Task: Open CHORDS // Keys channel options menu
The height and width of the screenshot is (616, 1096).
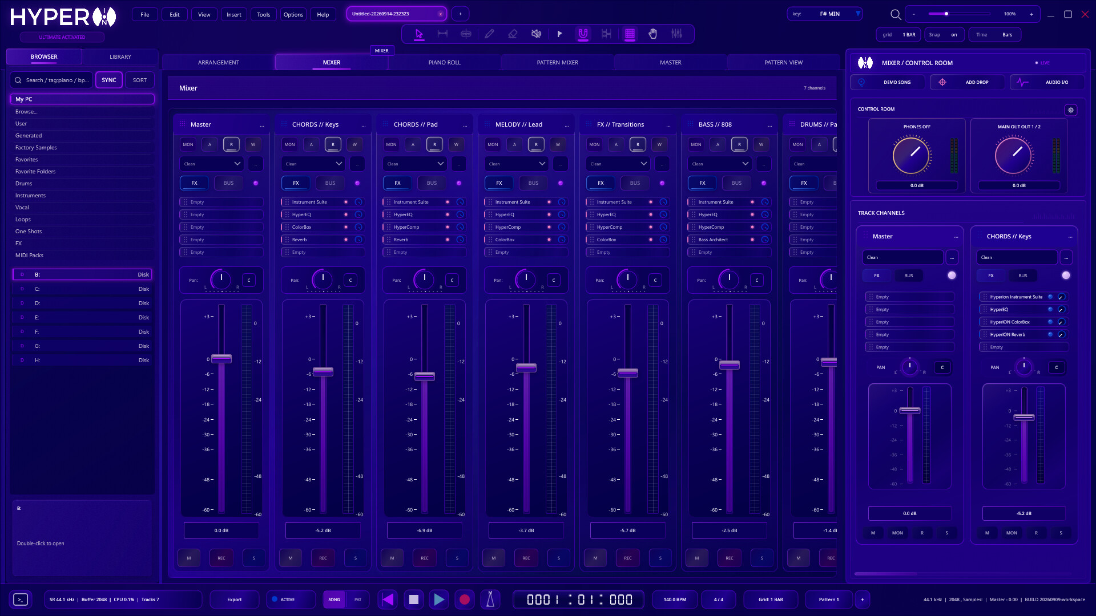Action: (x=364, y=125)
